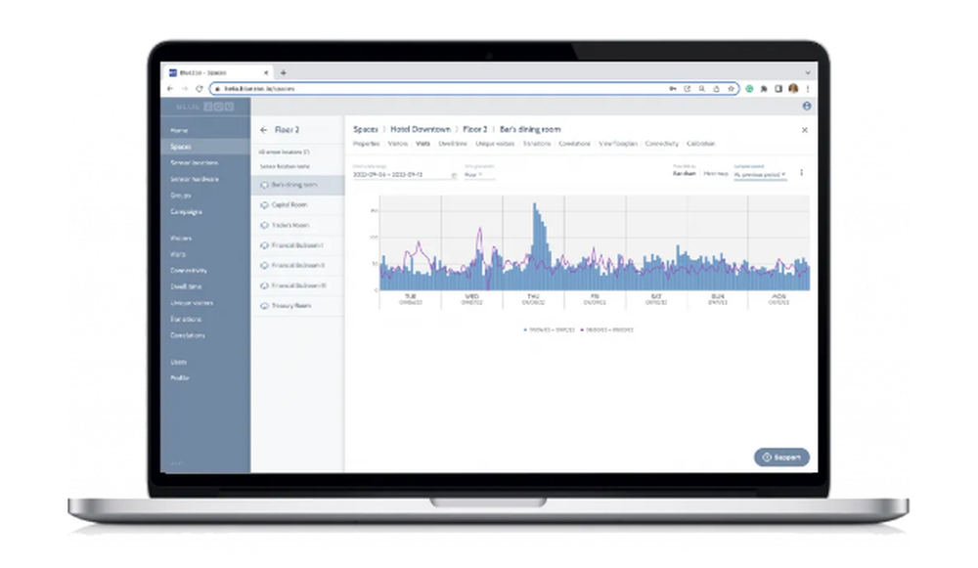
Task: Click the tab search chevron in tab strip
Action: point(807,72)
